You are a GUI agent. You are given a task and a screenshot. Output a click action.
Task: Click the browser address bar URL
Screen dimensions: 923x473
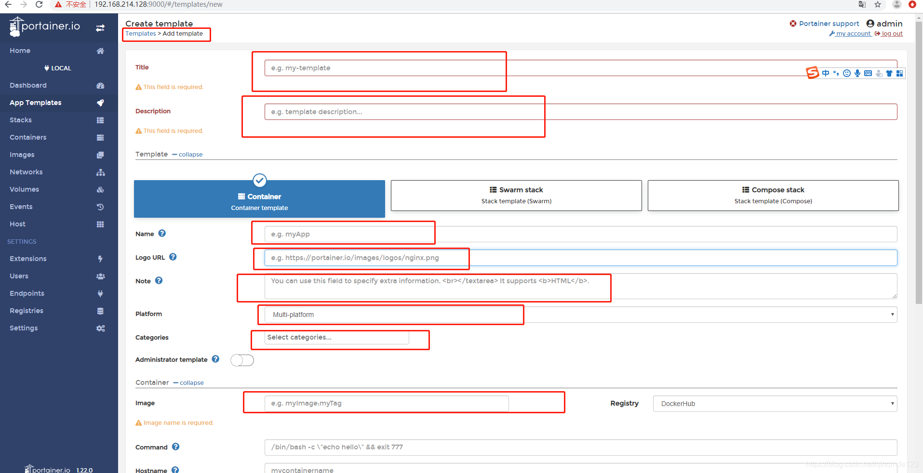click(158, 4)
